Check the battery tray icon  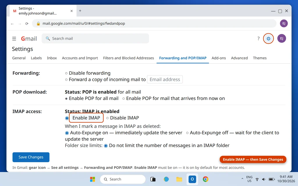272,179
